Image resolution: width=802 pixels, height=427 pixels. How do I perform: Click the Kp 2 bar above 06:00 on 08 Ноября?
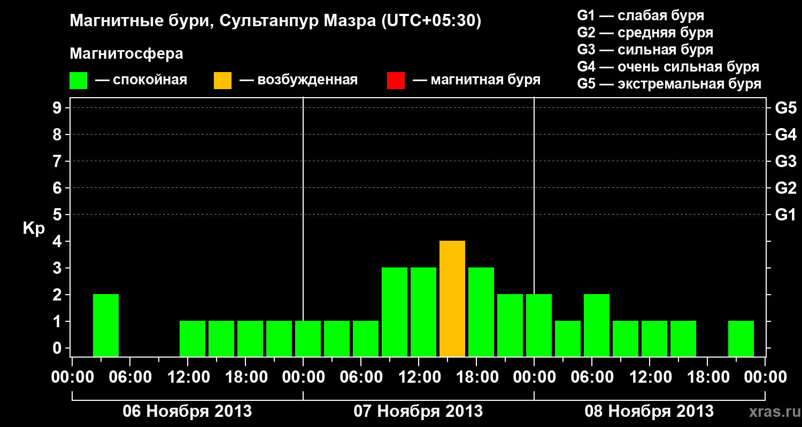597,325
